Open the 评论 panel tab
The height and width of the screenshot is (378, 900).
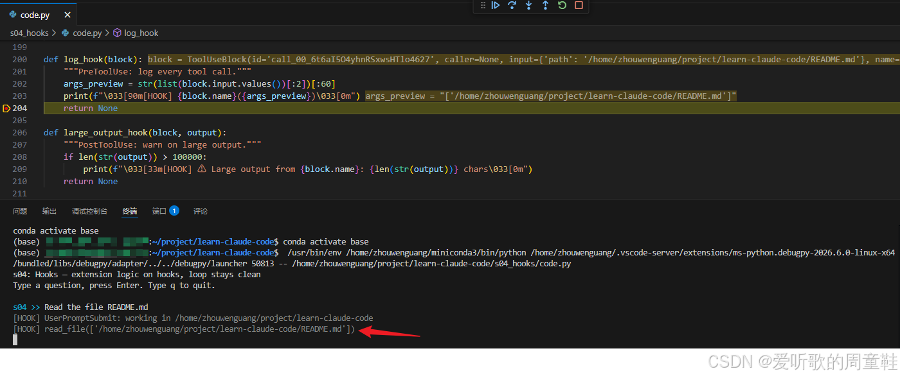tap(201, 211)
